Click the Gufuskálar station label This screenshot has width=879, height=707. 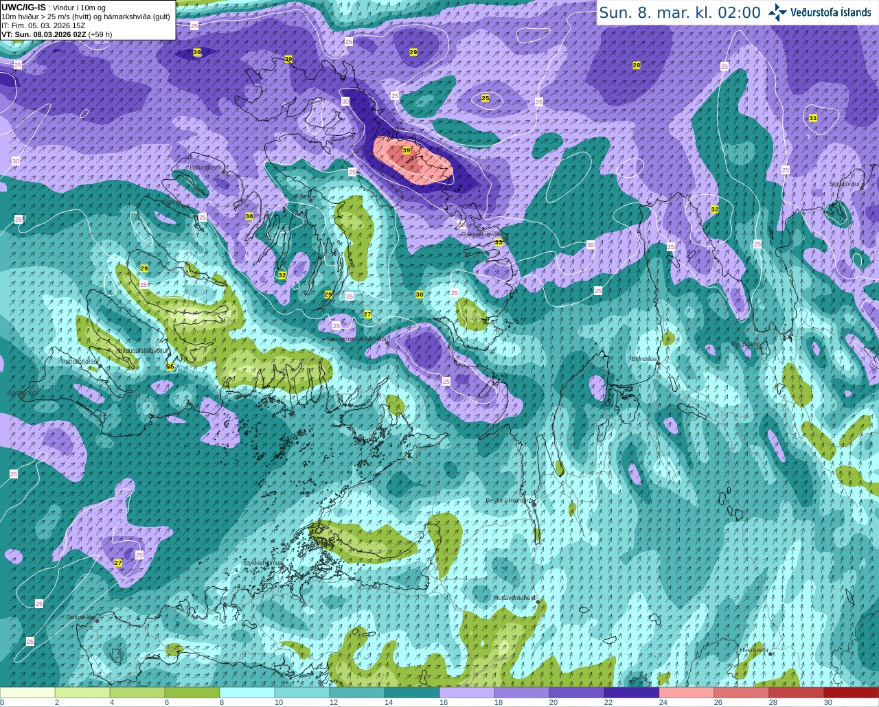[x=80, y=616]
